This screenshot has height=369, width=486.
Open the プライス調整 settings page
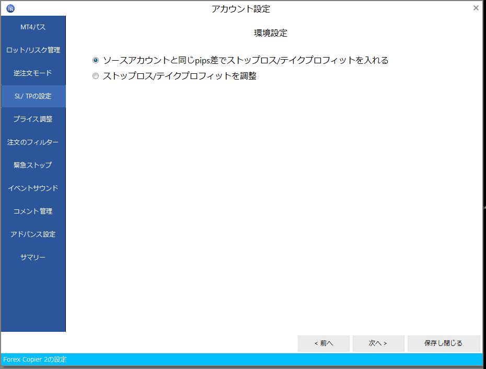point(32,119)
